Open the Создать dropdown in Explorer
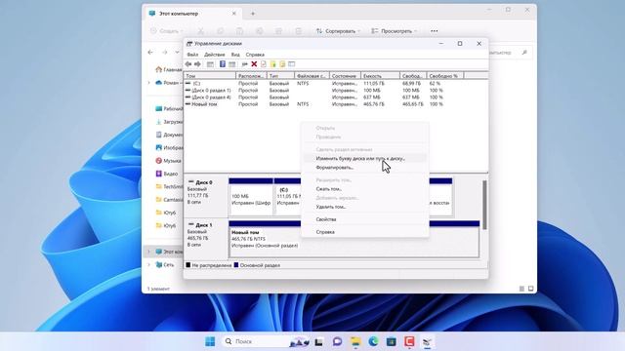Image resolution: width=625 pixels, height=351 pixels. click(167, 31)
